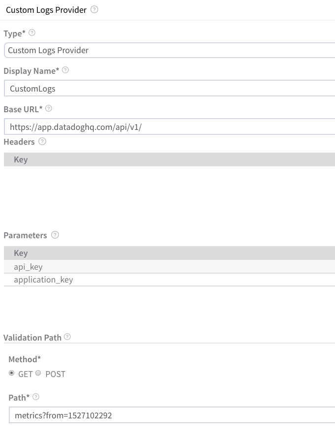The image size is (335, 440).
Task: Click help icon beside Custom Logs Provider title
Action: [x=94, y=10]
